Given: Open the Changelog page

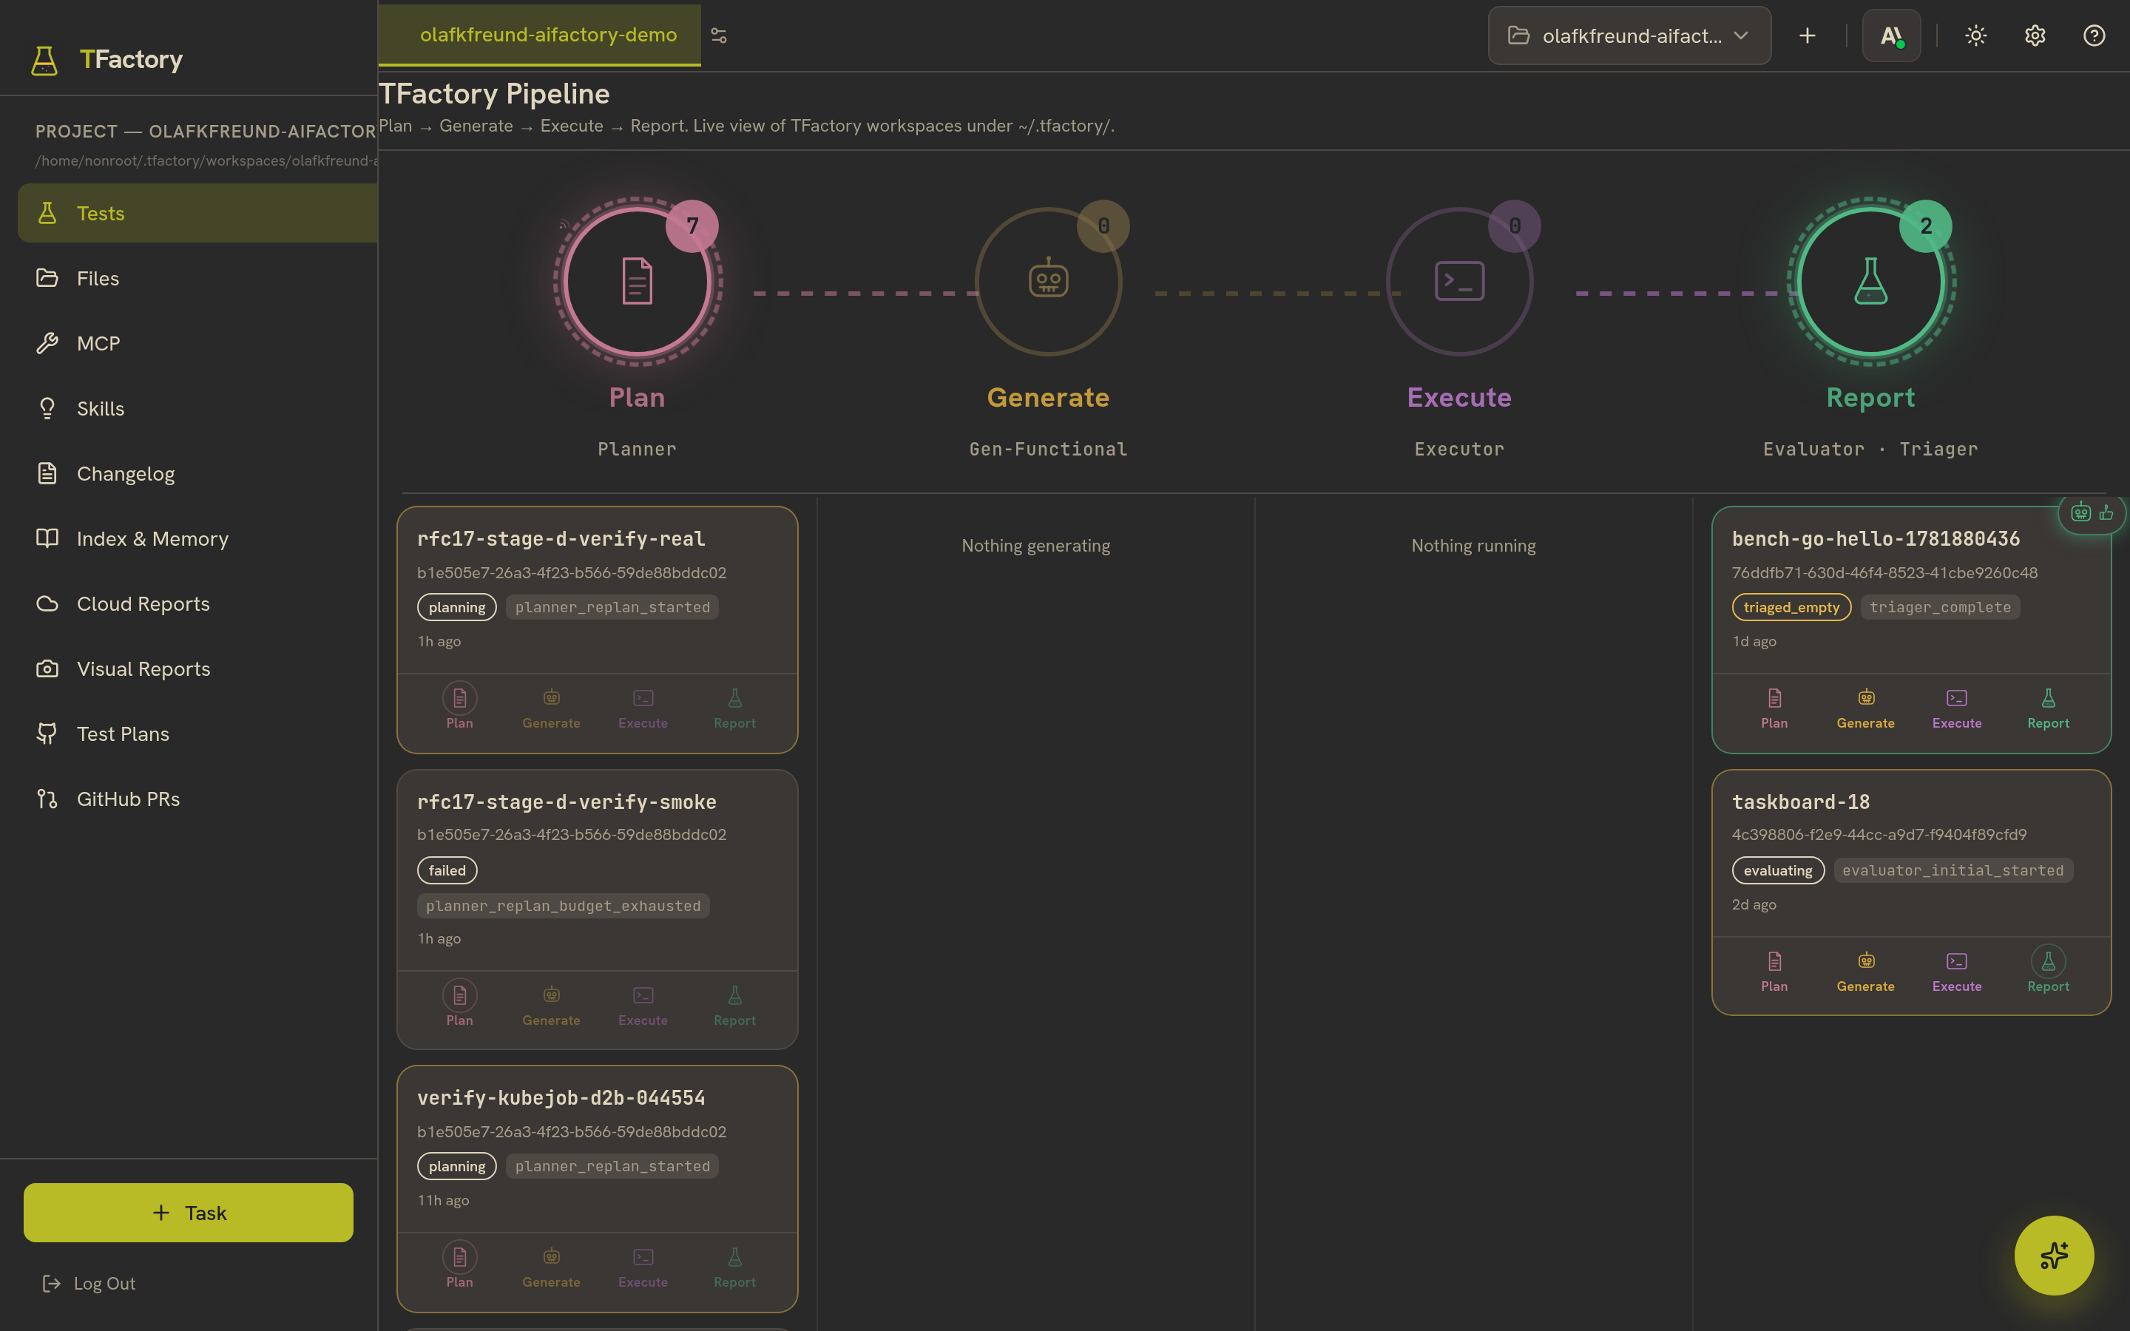Looking at the screenshot, I should point(198,473).
